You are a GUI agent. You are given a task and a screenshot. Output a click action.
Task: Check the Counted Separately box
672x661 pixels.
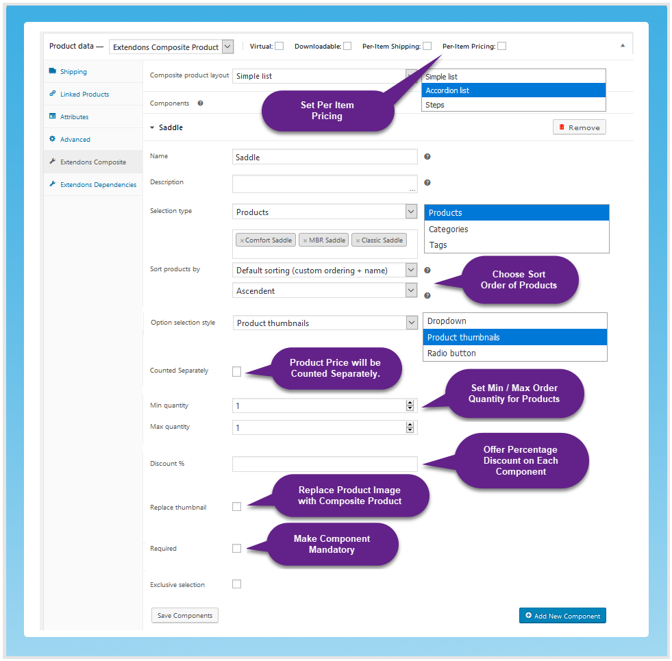[x=236, y=371]
